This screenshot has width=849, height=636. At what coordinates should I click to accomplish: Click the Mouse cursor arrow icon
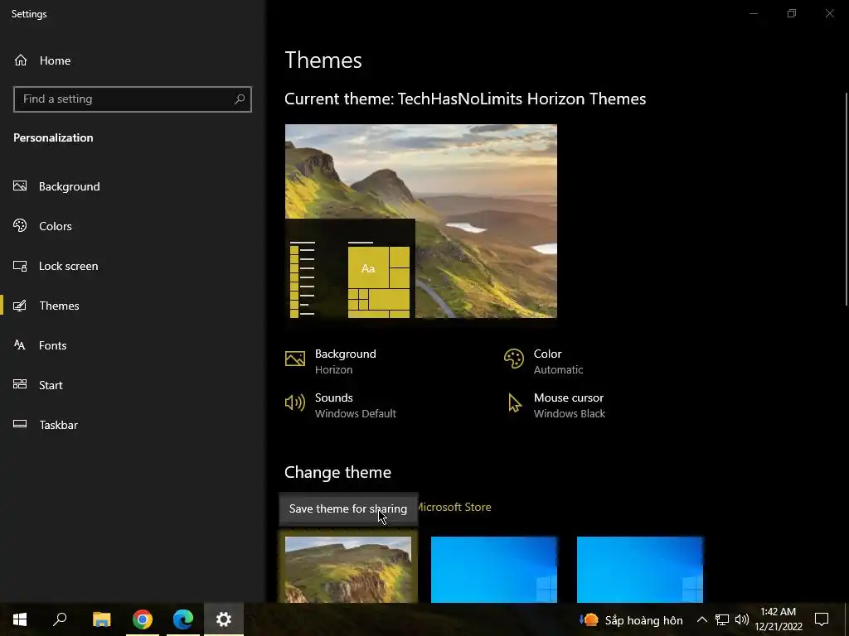click(x=514, y=403)
